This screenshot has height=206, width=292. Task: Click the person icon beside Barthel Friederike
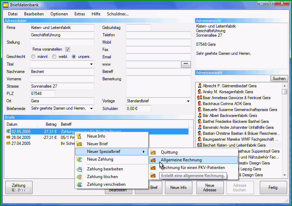tap(200, 122)
